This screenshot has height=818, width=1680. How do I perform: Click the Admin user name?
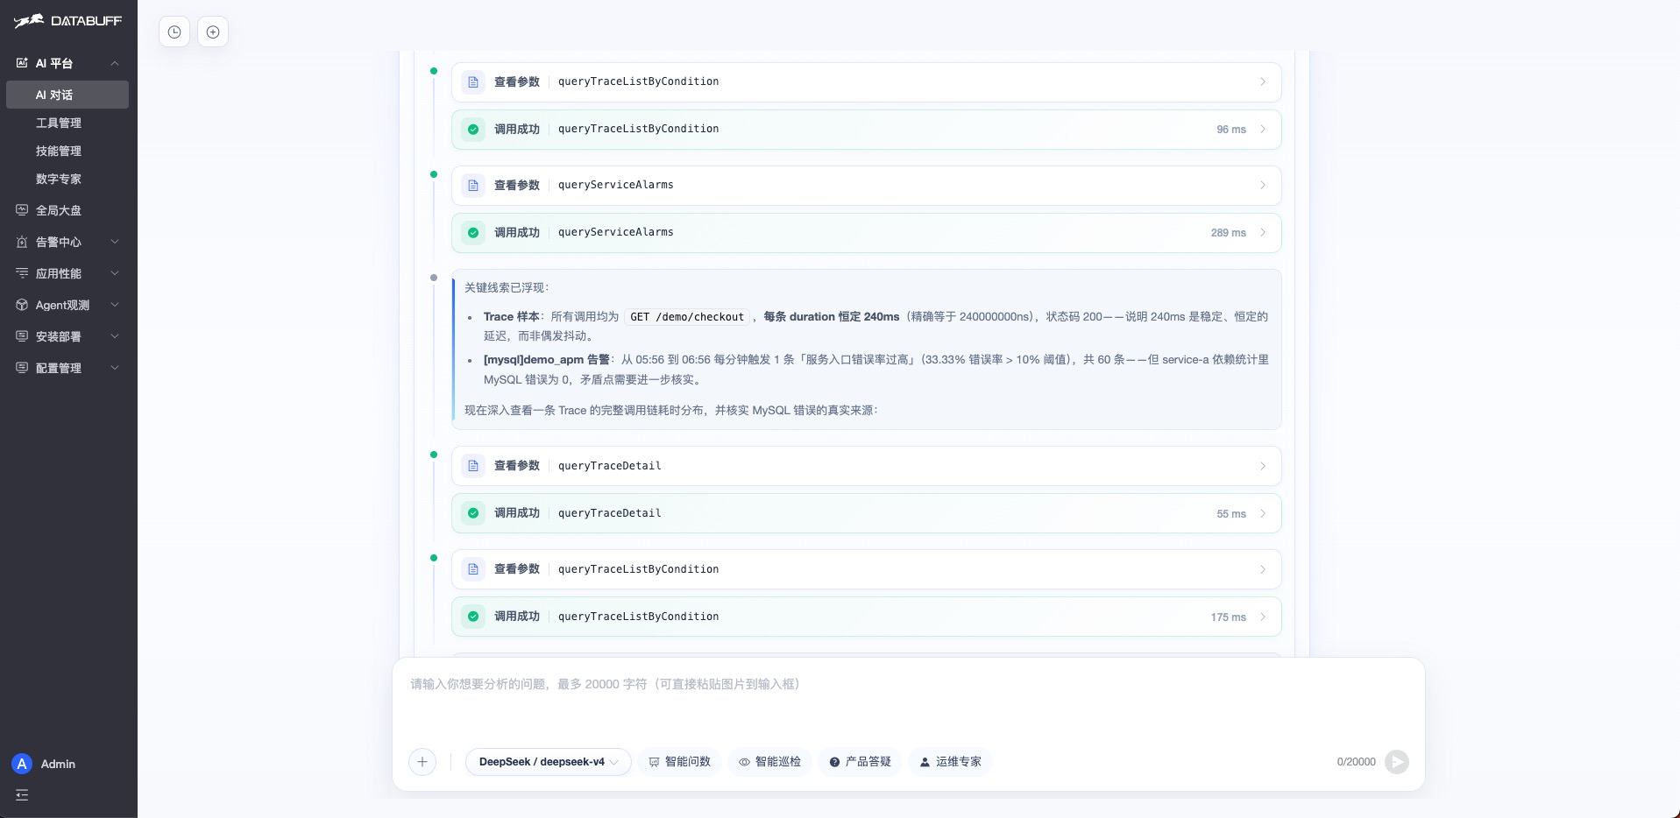[58, 764]
